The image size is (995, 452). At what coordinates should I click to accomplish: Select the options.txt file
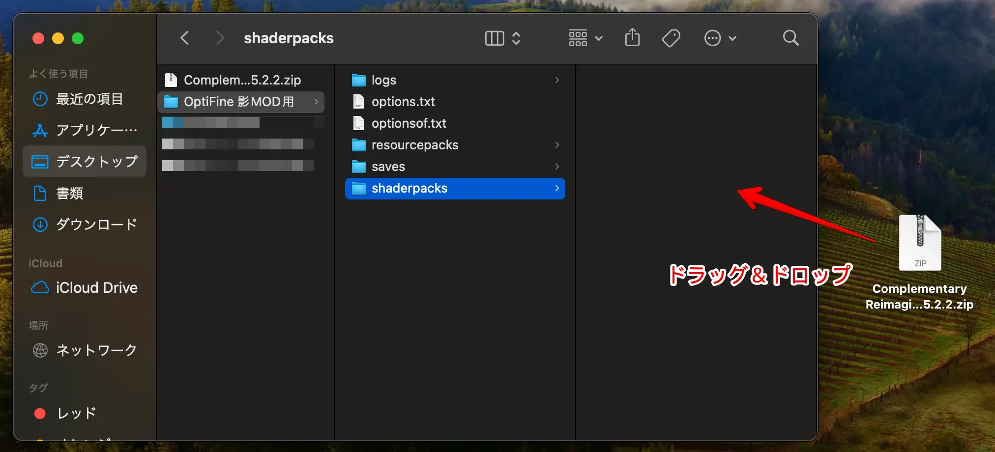coord(455,102)
